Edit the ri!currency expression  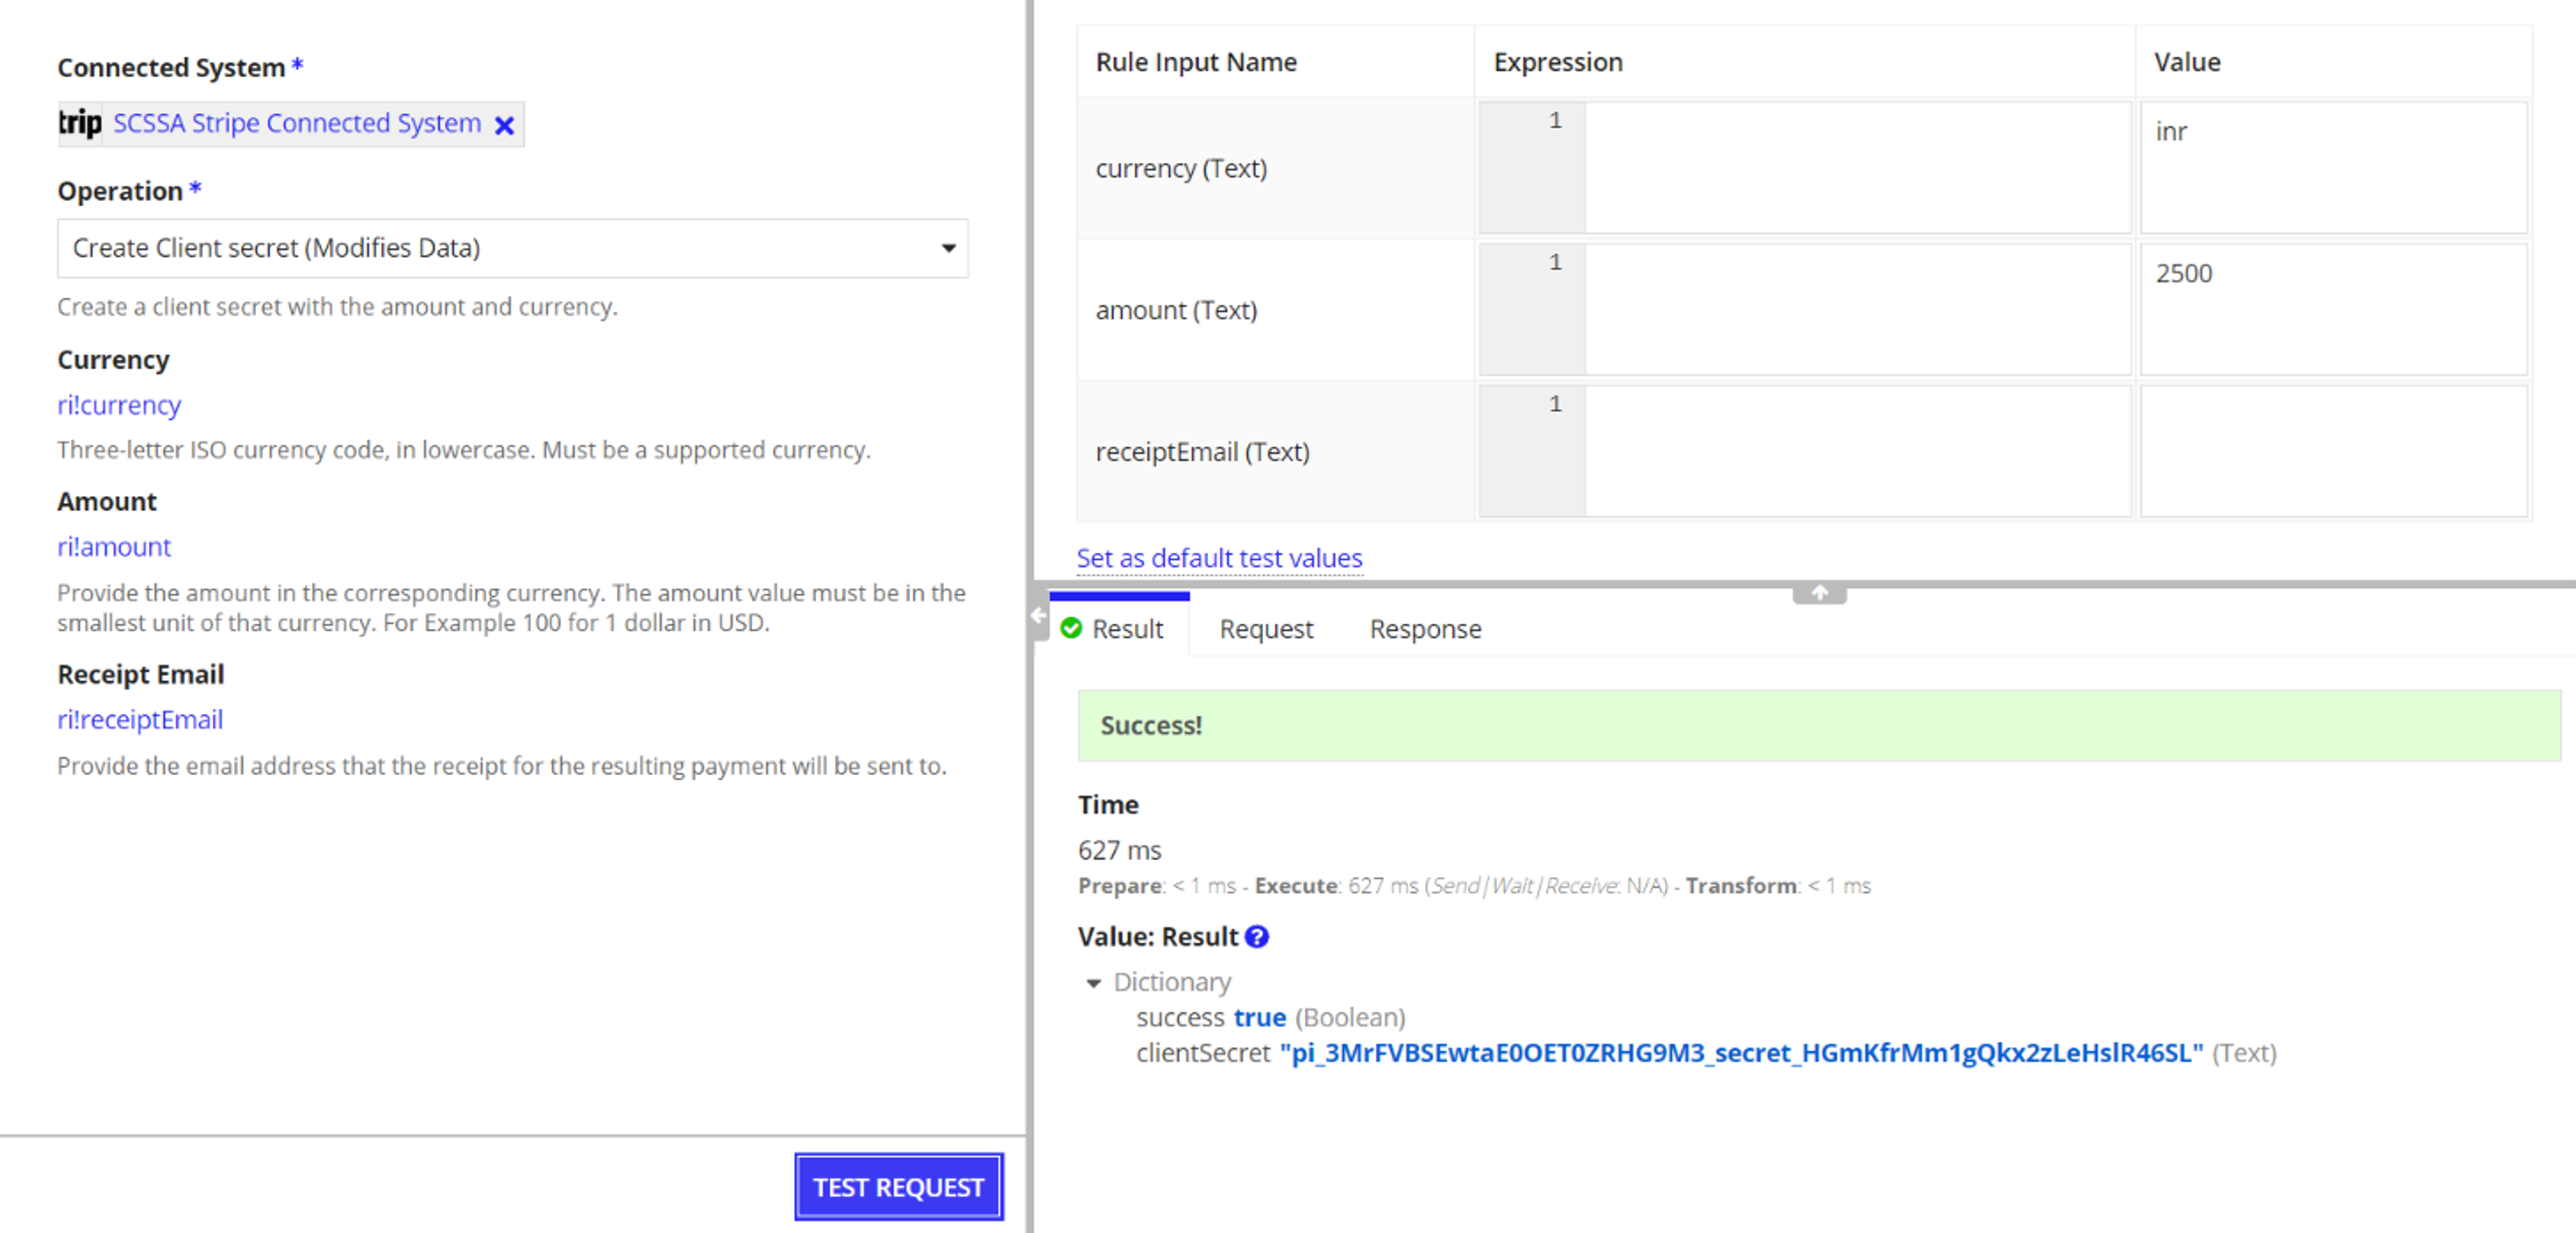119,405
